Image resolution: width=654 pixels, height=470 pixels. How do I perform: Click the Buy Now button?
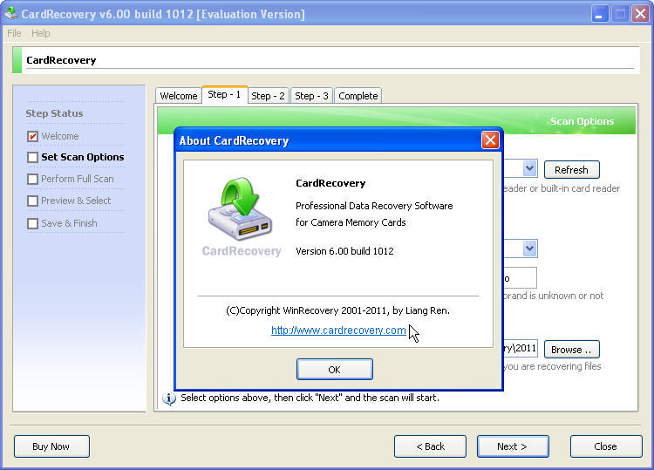(51, 446)
